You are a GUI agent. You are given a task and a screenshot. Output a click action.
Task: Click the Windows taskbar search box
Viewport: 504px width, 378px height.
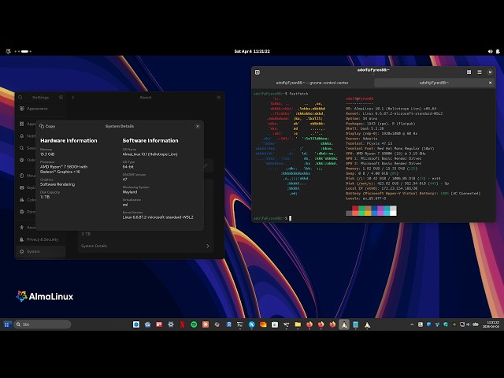pos(42,324)
